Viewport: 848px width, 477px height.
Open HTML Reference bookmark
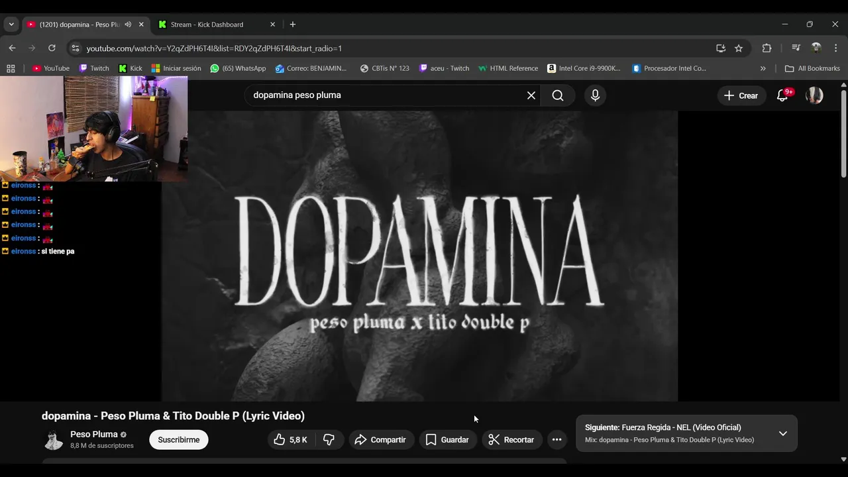tap(508, 68)
